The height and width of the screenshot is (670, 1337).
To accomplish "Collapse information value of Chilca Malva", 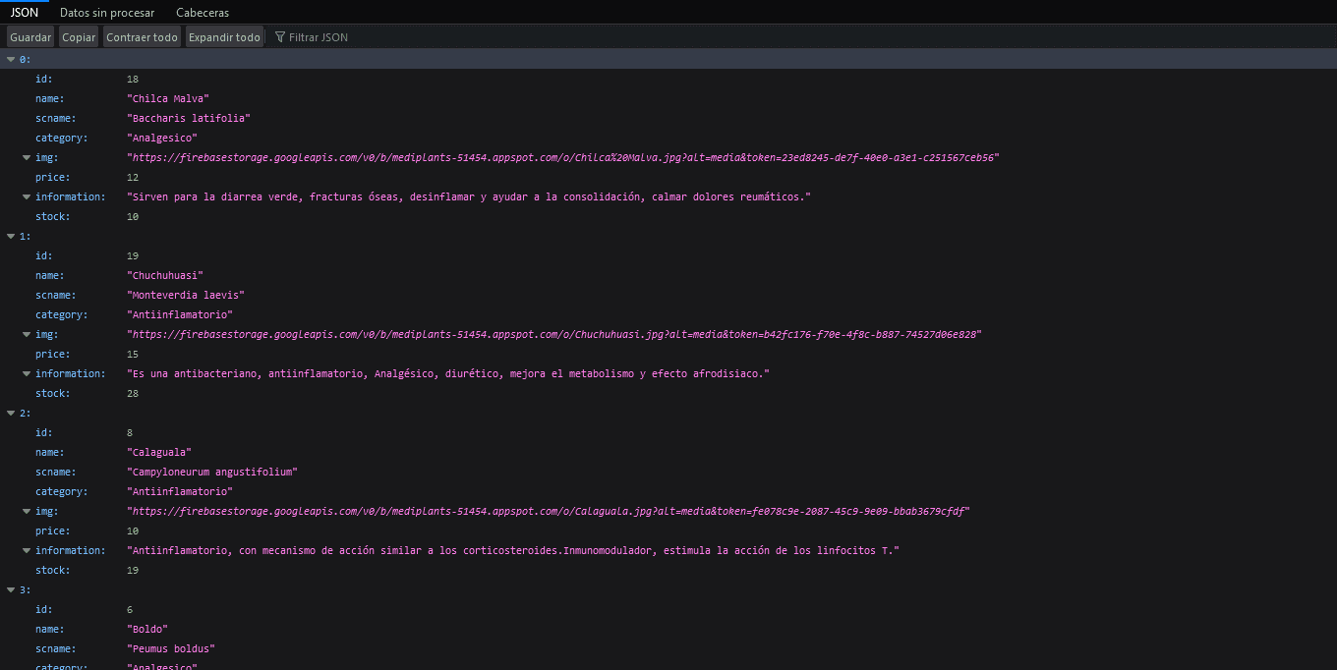I will tap(28, 196).
